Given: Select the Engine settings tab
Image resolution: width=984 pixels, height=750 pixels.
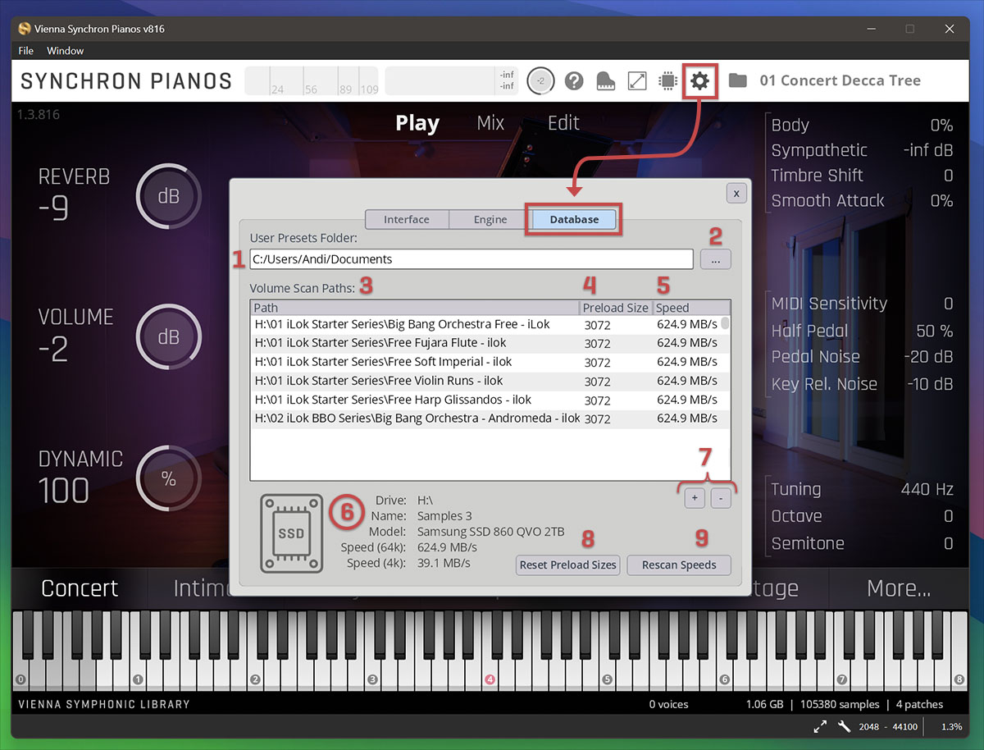Looking at the screenshot, I should [x=490, y=219].
